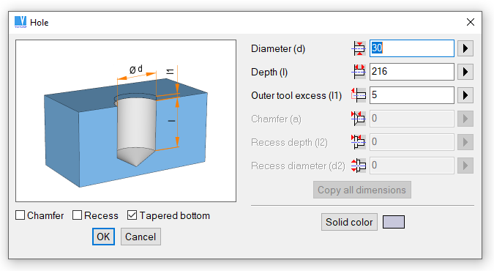This screenshot has height=271, width=494.
Task: Confirm the hole with OK
Action: tap(103, 237)
